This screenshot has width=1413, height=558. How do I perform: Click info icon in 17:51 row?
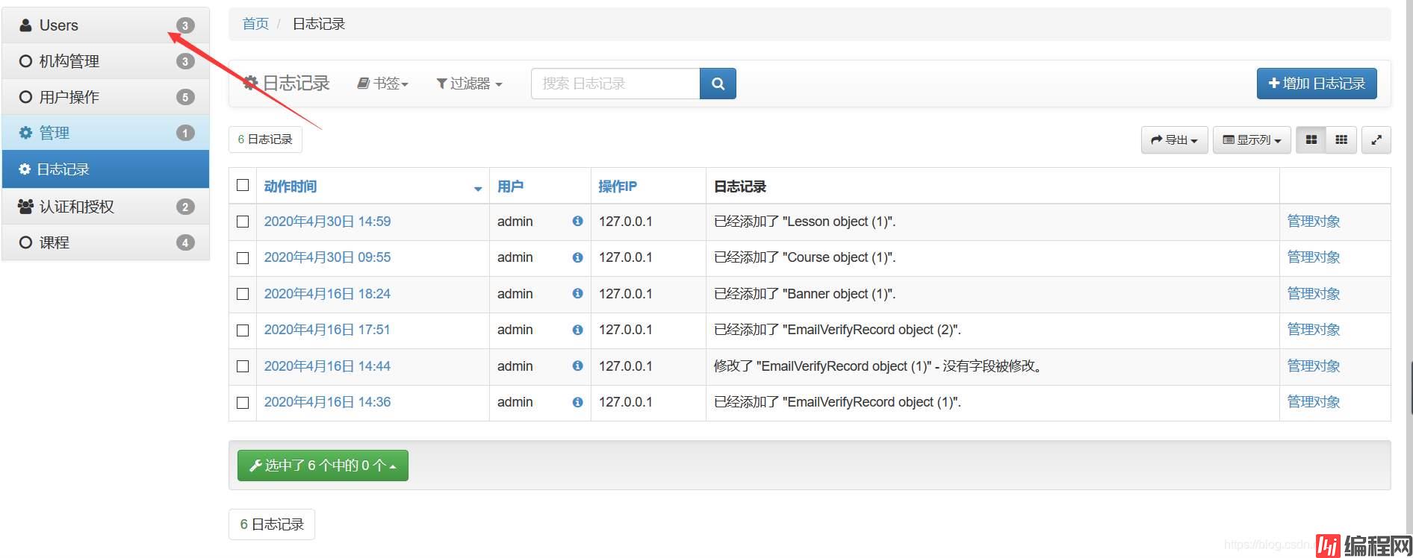[577, 330]
